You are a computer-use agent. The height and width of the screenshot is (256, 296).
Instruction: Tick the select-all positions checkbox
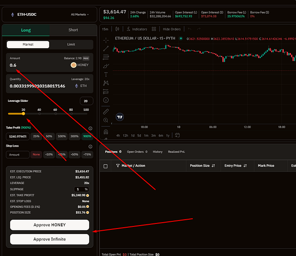coord(106,166)
